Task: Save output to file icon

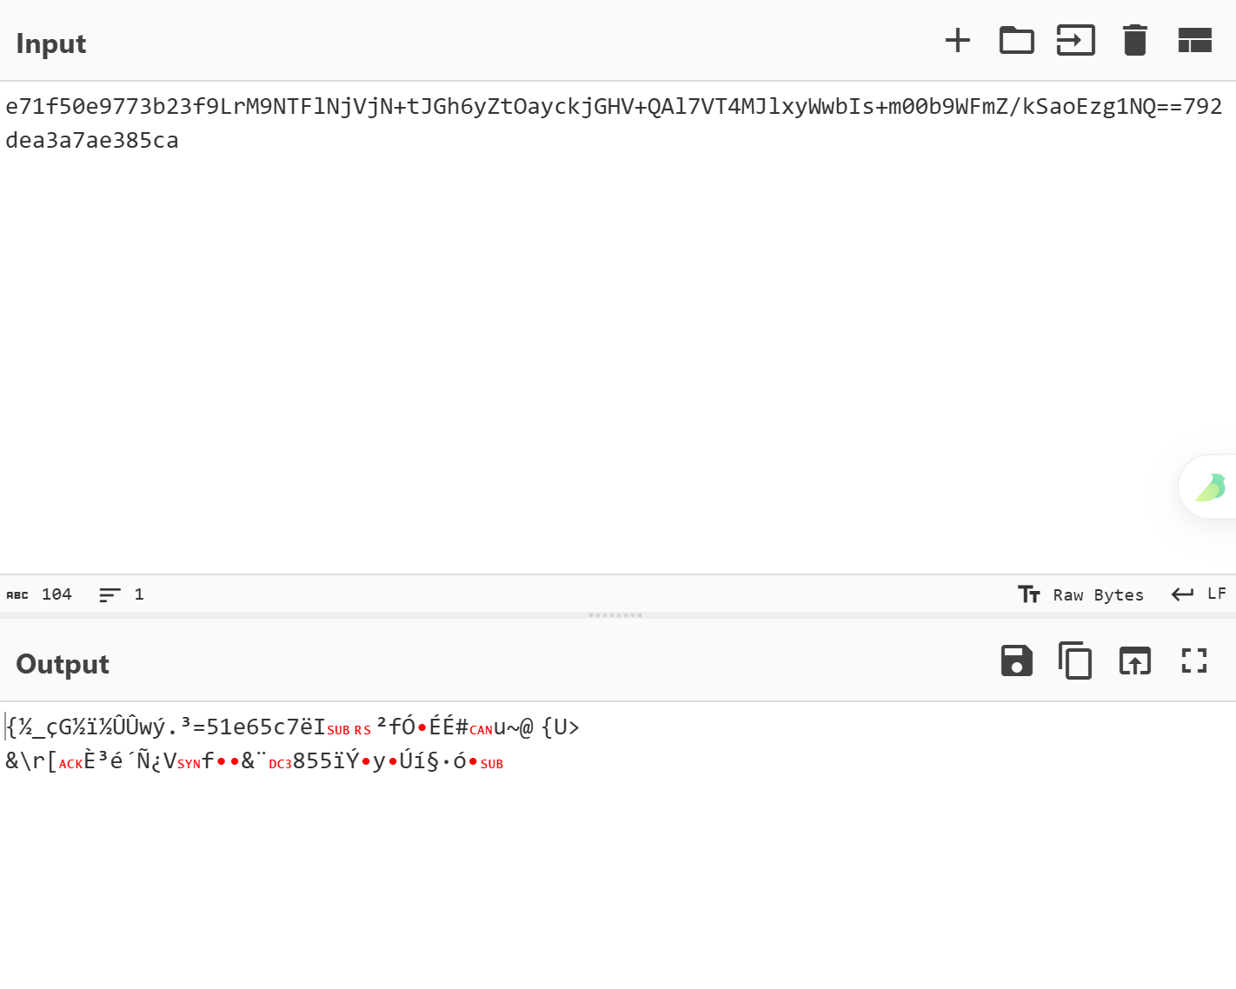Action: click(1016, 661)
